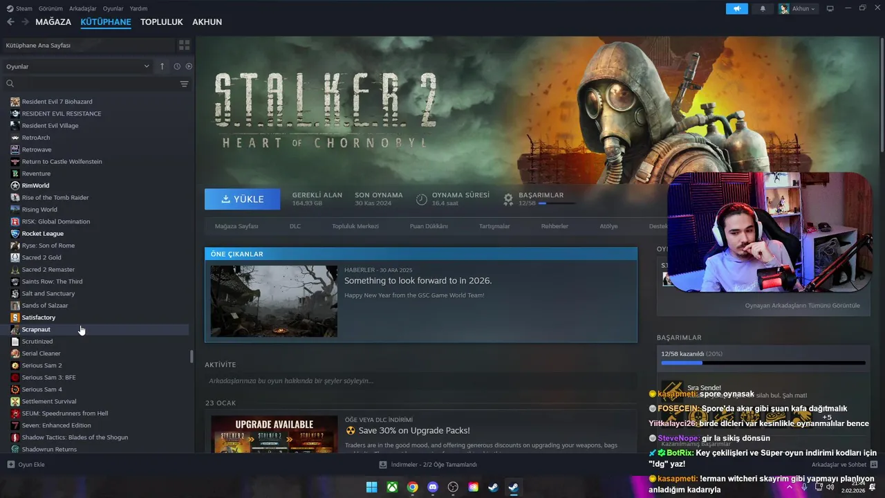Click the Oyun Ekle plus icon
This screenshot has width=885, height=498.
(10, 464)
